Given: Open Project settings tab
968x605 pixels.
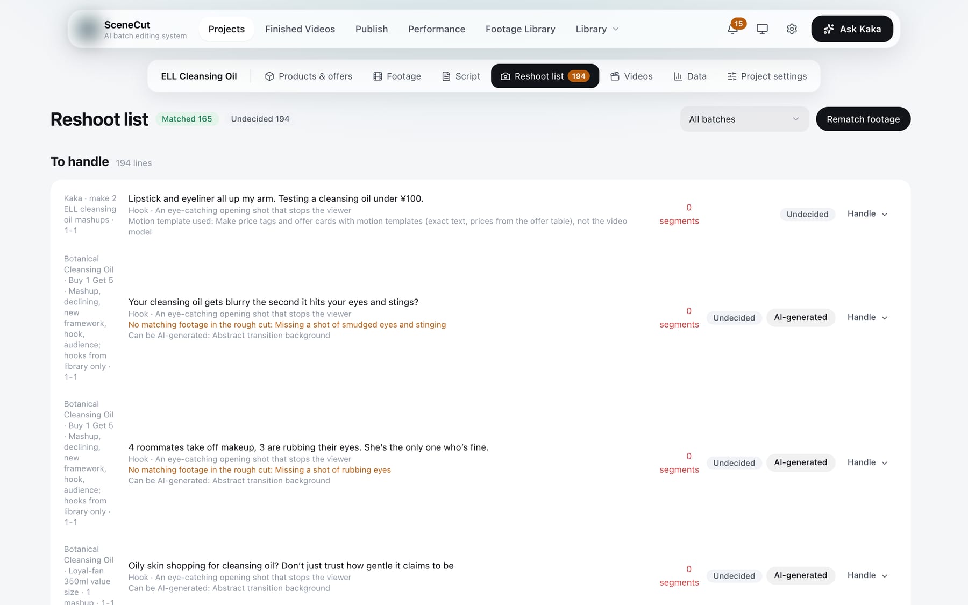Looking at the screenshot, I should click(x=767, y=76).
